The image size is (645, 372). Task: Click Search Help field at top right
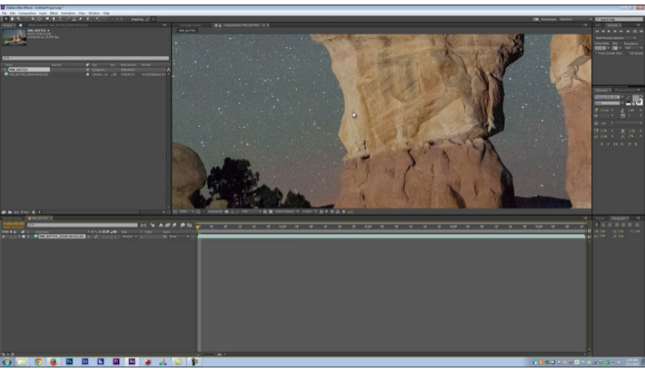(x=619, y=19)
